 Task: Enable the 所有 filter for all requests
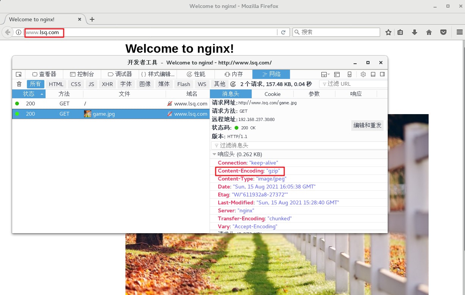pos(36,84)
